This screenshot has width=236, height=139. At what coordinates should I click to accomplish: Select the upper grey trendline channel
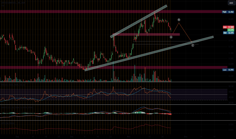point(139,21)
